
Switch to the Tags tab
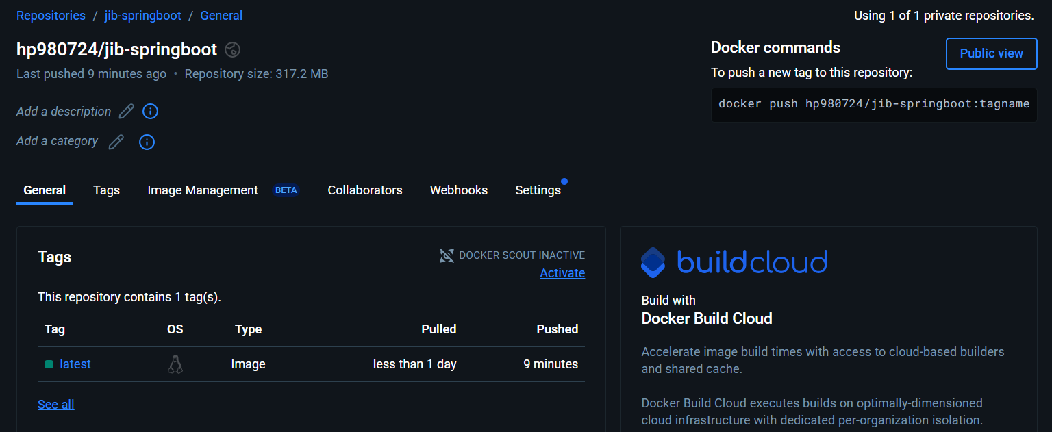pyautogui.click(x=106, y=190)
